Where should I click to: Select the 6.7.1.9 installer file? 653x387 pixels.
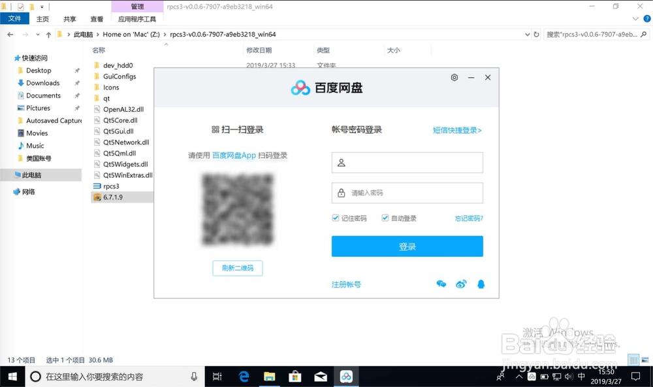tap(113, 197)
